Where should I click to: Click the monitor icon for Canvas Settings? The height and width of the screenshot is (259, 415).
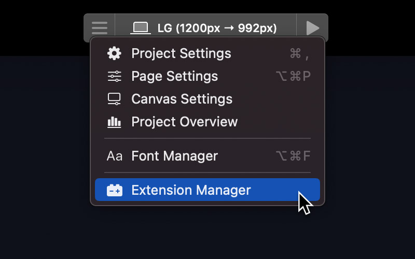tap(114, 99)
